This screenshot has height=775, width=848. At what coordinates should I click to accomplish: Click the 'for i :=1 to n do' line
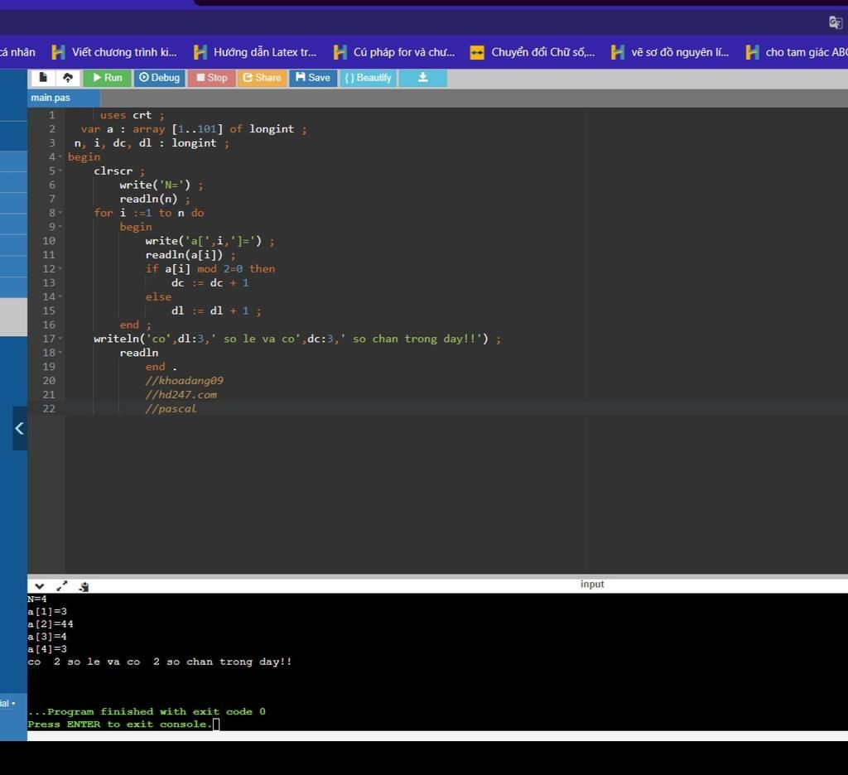(x=149, y=213)
